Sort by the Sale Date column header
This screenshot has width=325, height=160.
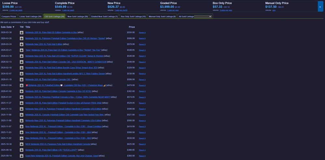point(8,27)
